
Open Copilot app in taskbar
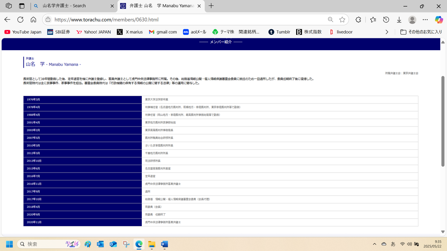point(88,244)
